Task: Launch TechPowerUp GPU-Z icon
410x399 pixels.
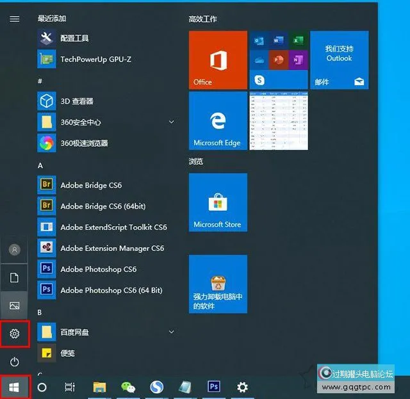Action: tap(47, 59)
